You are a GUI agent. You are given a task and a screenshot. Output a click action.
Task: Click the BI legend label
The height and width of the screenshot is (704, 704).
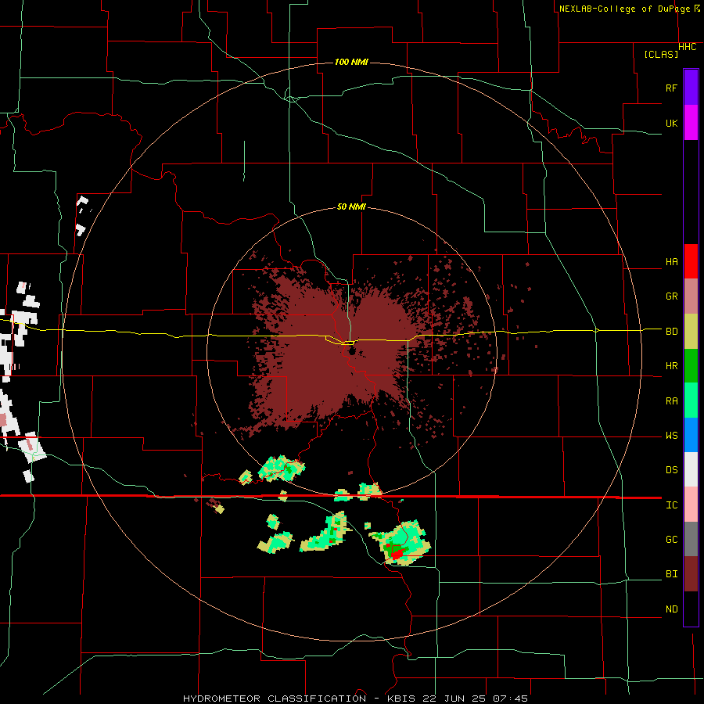point(671,574)
